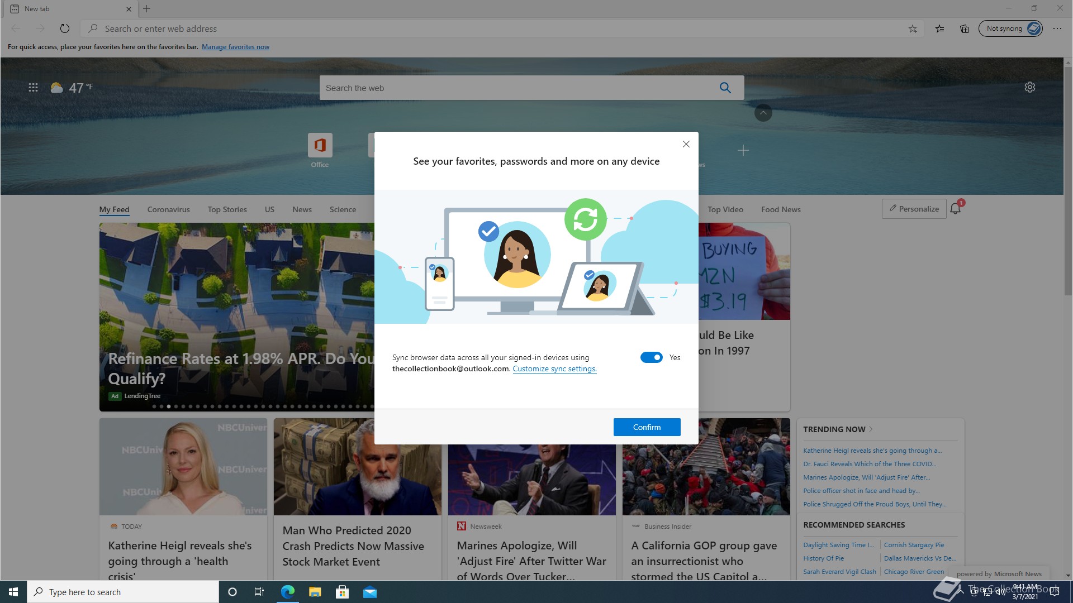Screen dimensions: 1073x603
Task: Open Katherine Heigl health crisis article
Action: 183,499
